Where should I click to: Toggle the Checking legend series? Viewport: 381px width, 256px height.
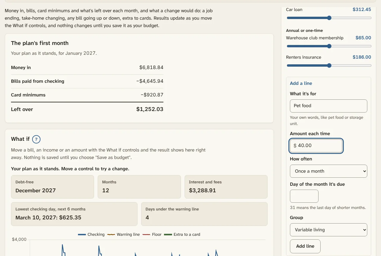pyautogui.click(x=91, y=235)
